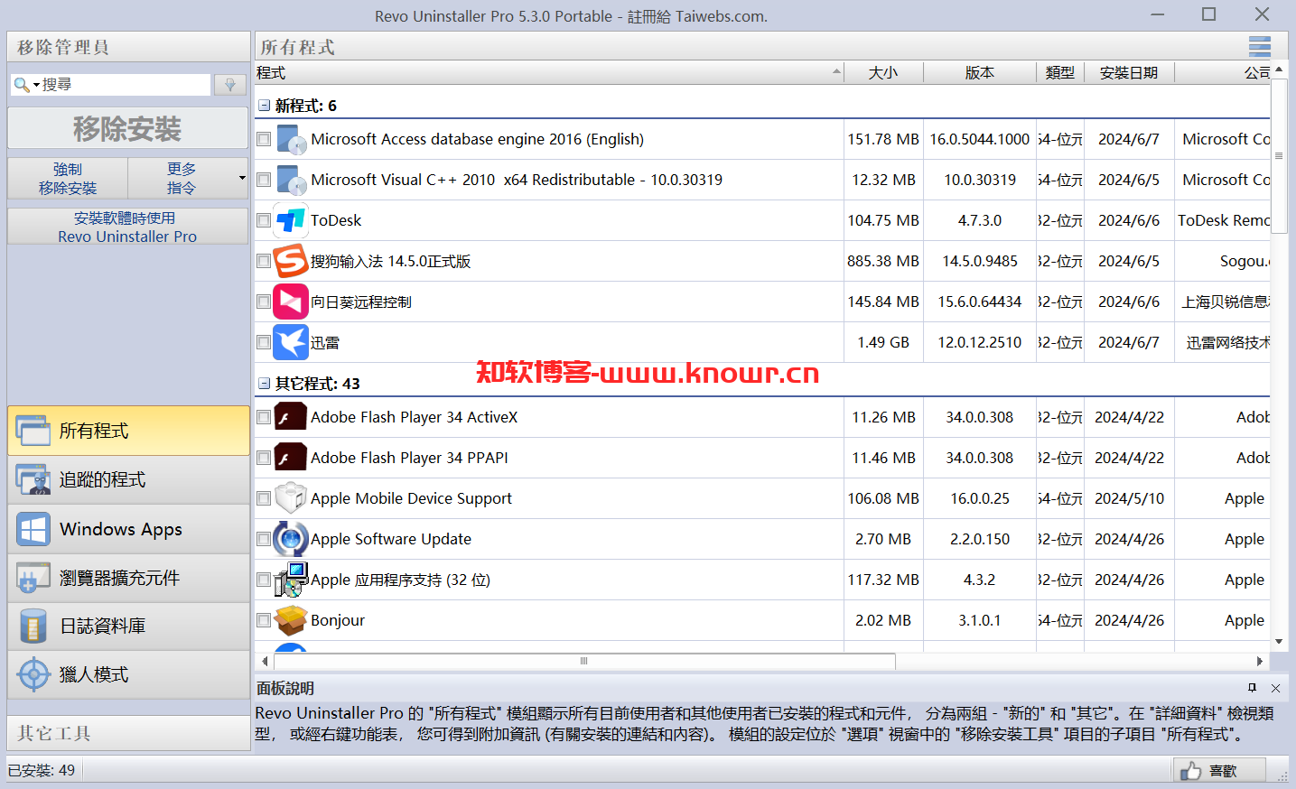
Task: Select the Apple Software Update row name
Action: [391, 539]
